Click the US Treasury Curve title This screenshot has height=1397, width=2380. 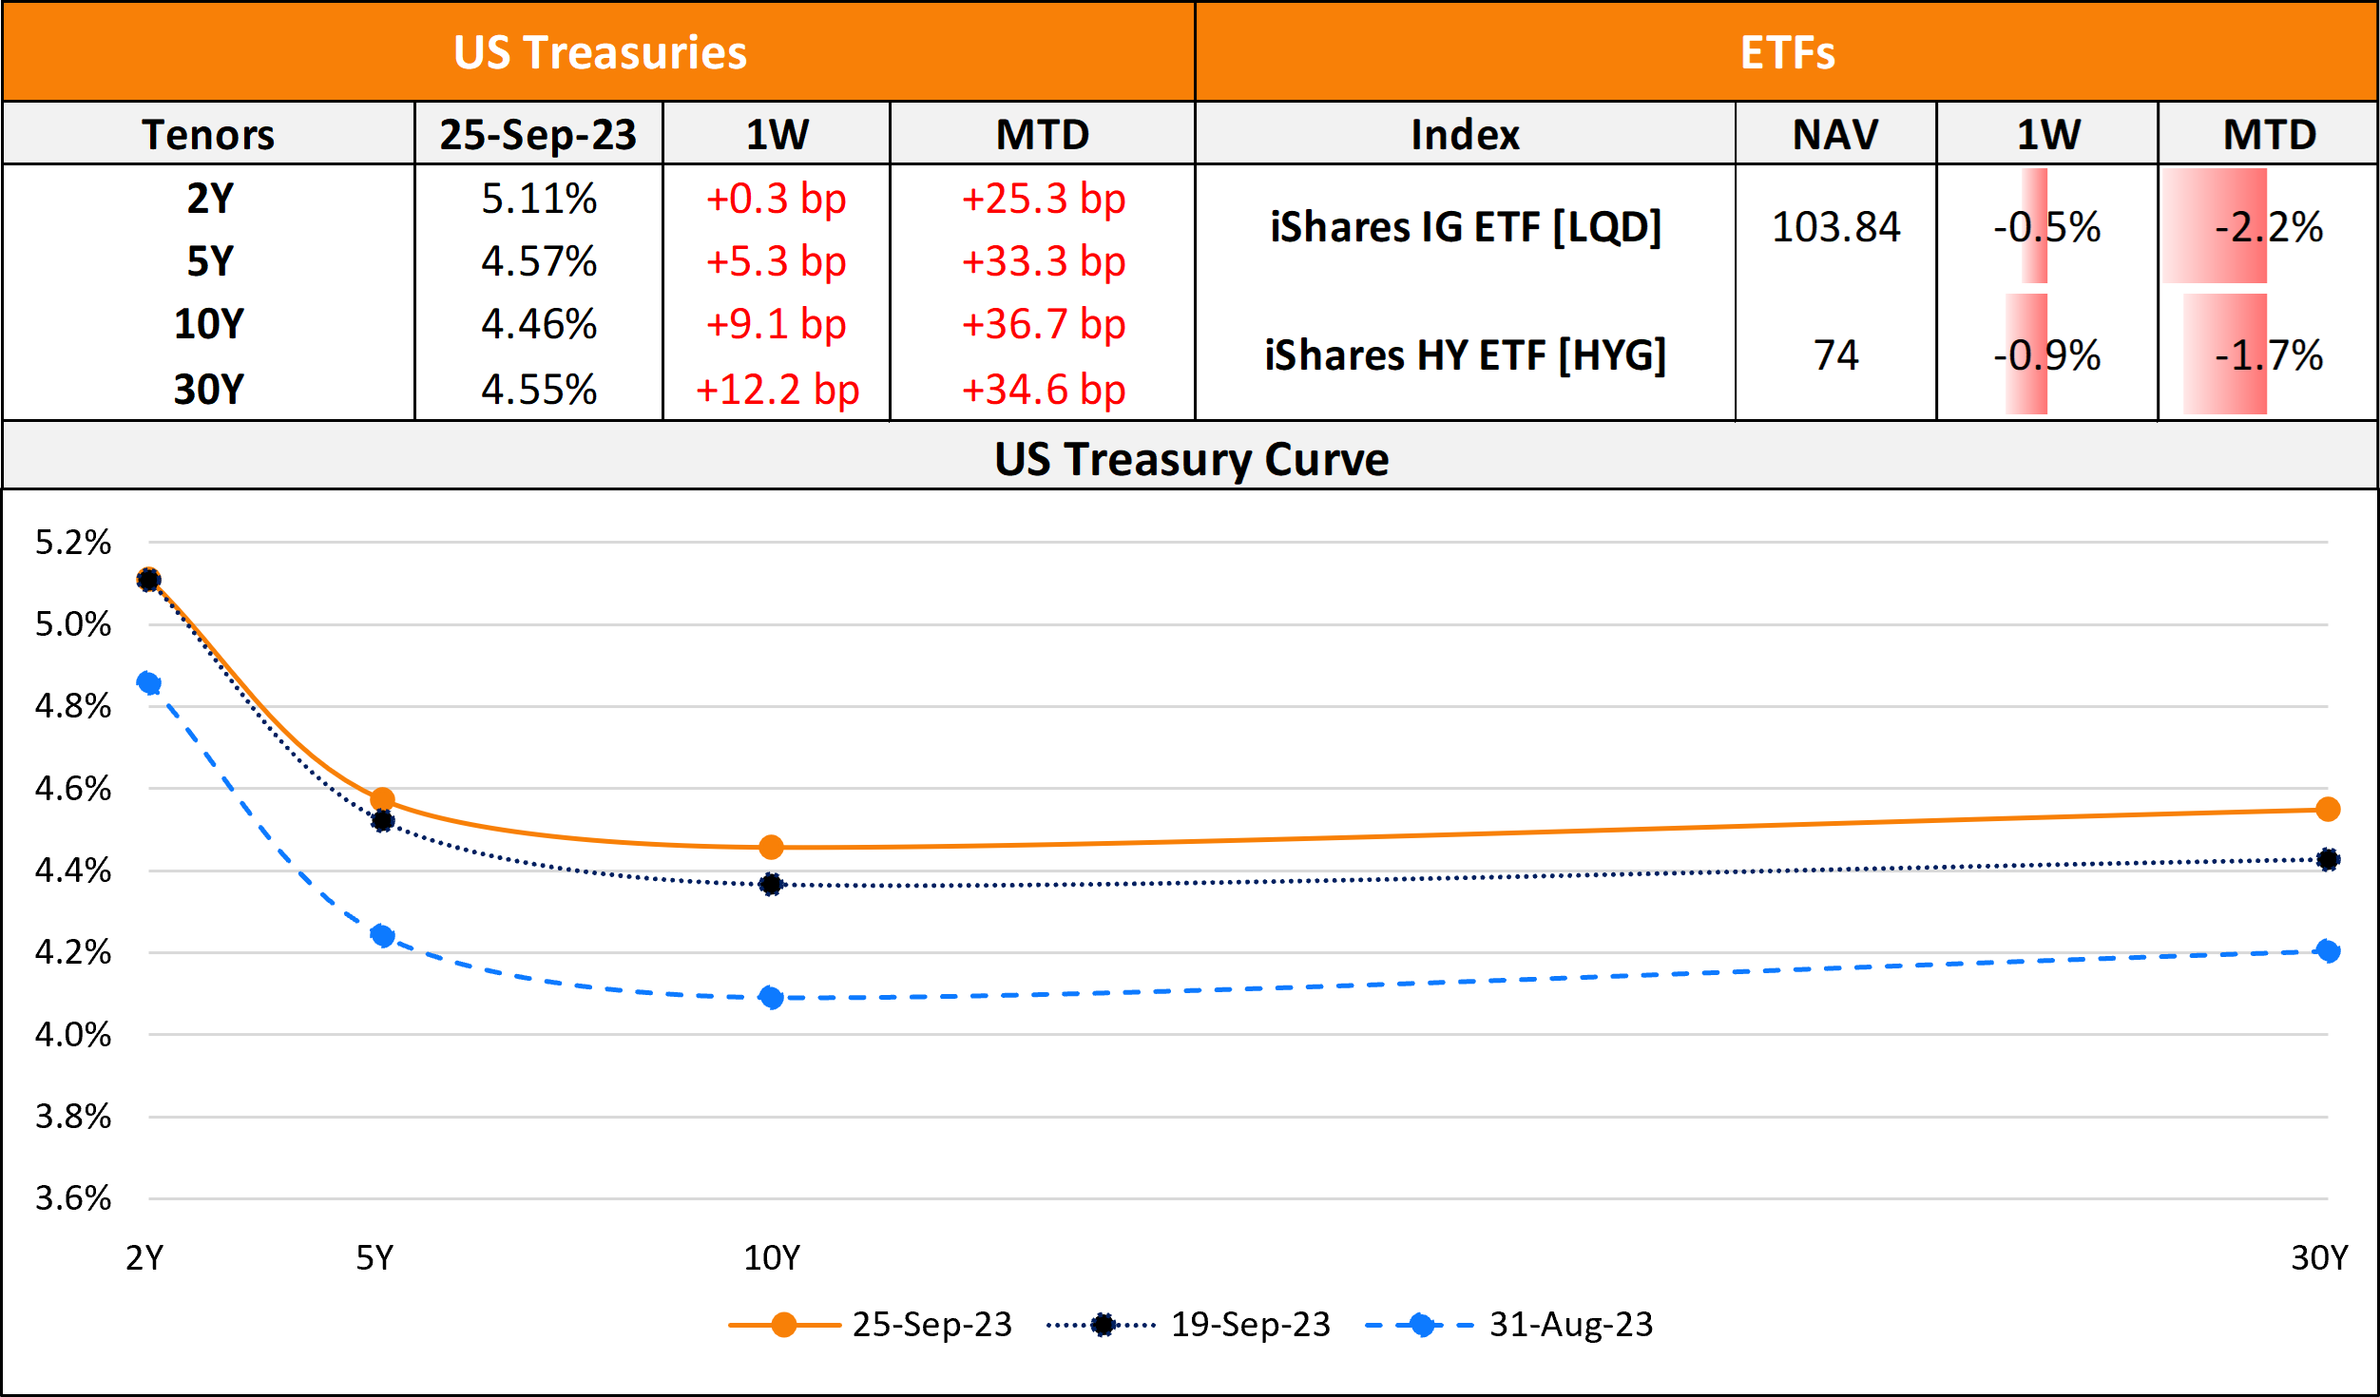point(1191,459)
